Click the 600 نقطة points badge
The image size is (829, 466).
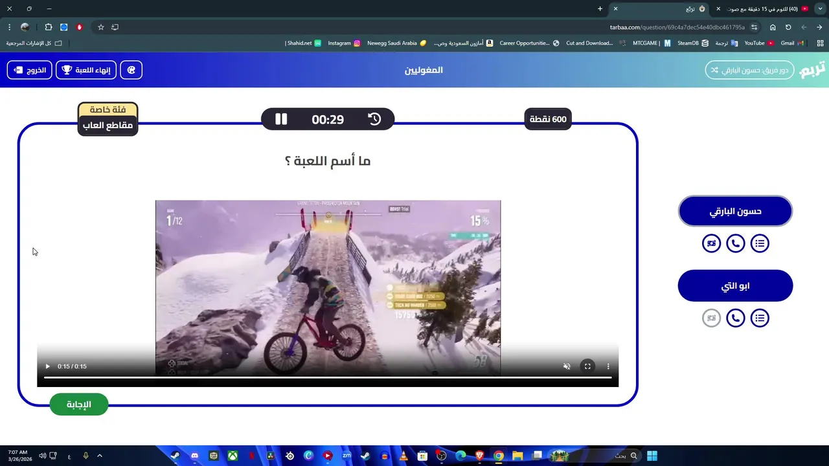[548, 119]
